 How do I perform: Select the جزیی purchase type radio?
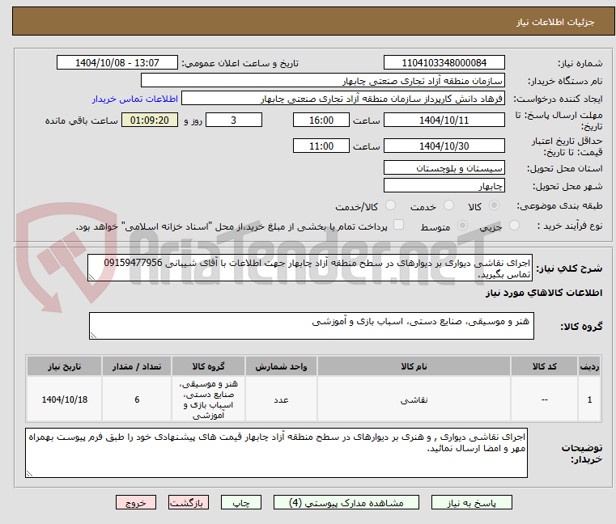[514, 226]
